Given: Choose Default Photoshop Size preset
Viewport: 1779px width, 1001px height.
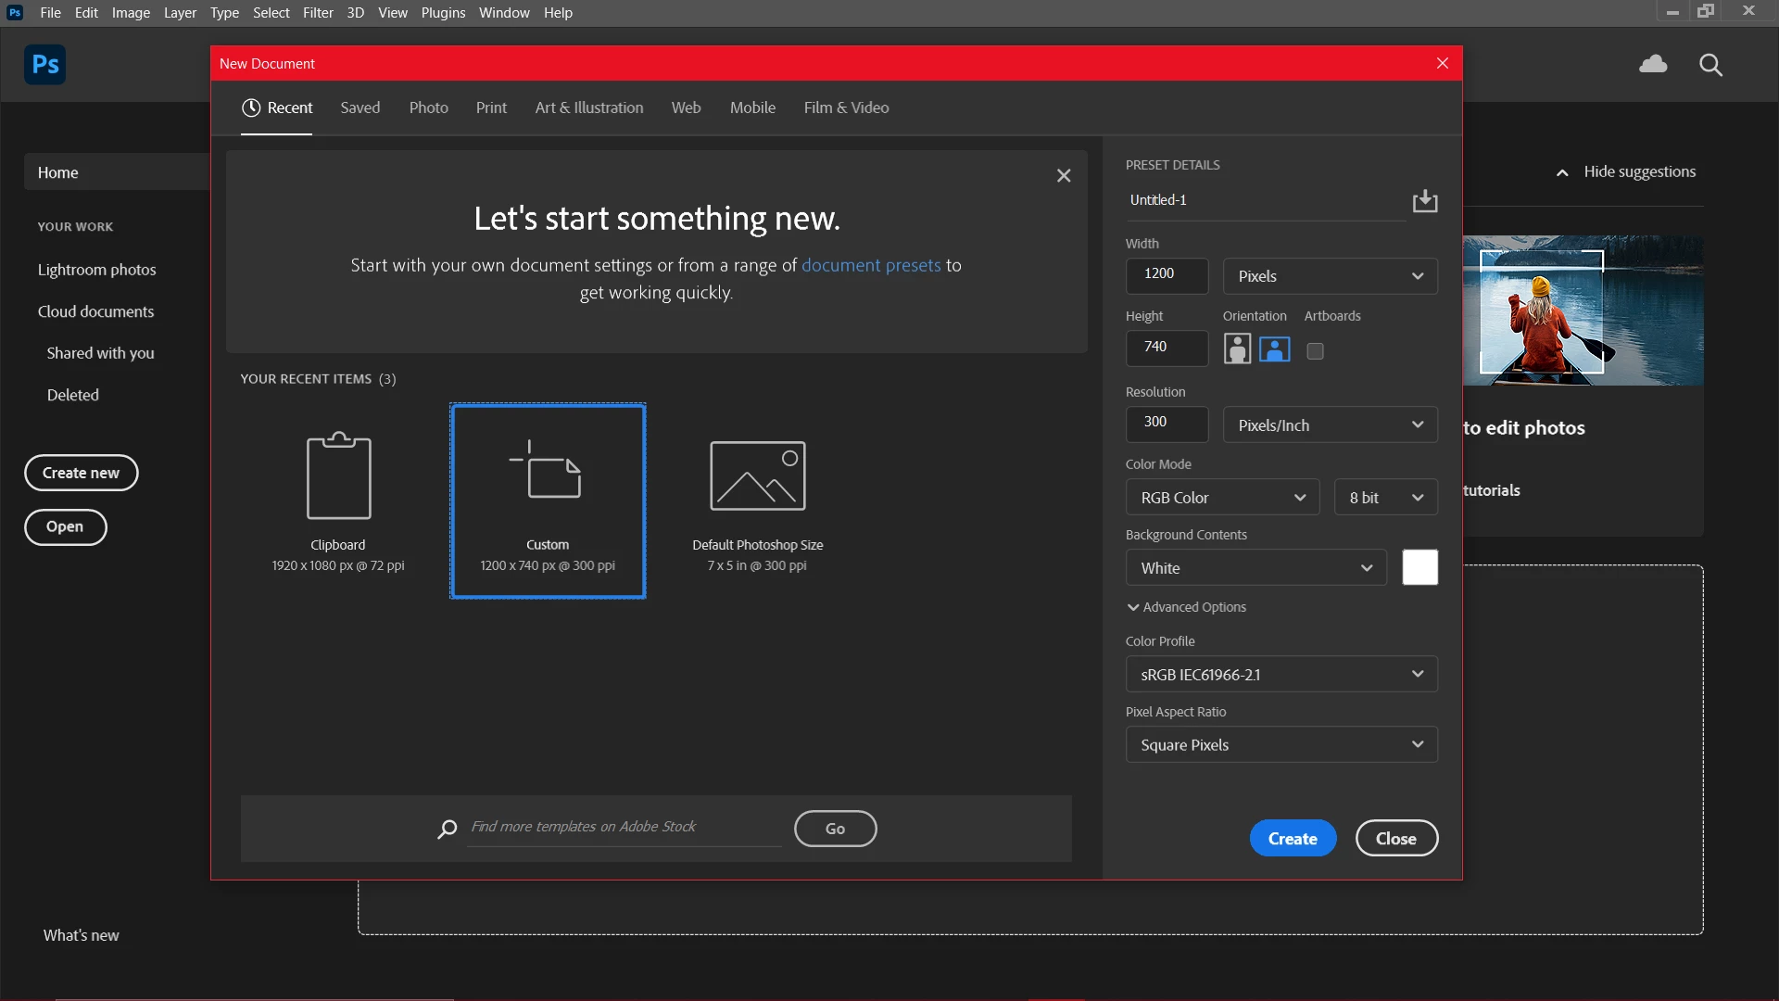Looking at the screenshot, I should [x=757, y=476].
